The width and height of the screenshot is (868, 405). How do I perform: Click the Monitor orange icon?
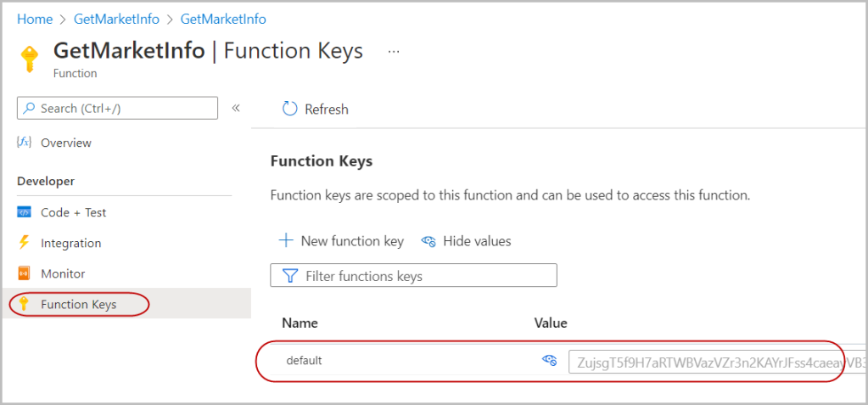click(x=24, y=273)
